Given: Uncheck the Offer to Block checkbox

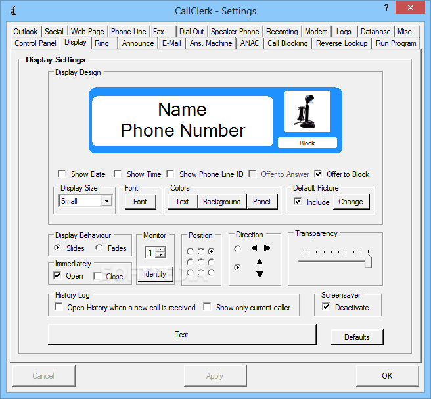Looking at the screenshot, I should (318, 174).
